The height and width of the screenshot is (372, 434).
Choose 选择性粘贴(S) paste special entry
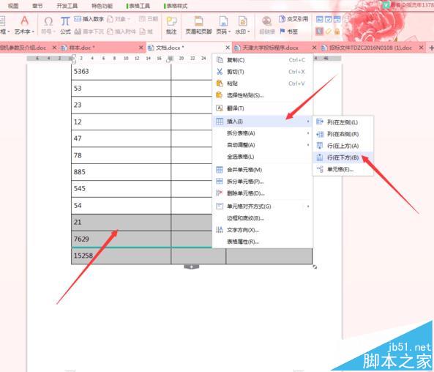click(x=263, y=95)
